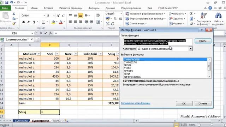226x127 pixels.
Task: Switch to the Вставка ribbon tab
Action: 48,8
